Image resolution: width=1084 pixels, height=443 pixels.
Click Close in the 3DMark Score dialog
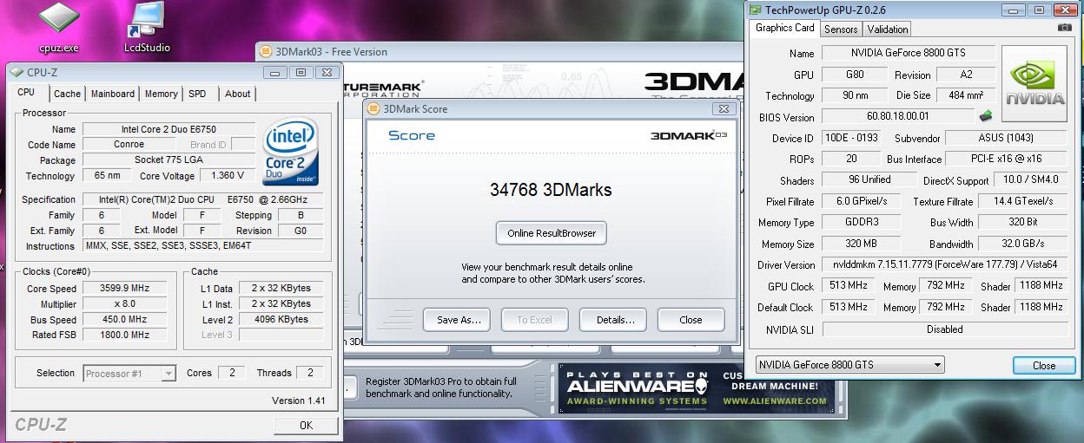tap(691, 320)
